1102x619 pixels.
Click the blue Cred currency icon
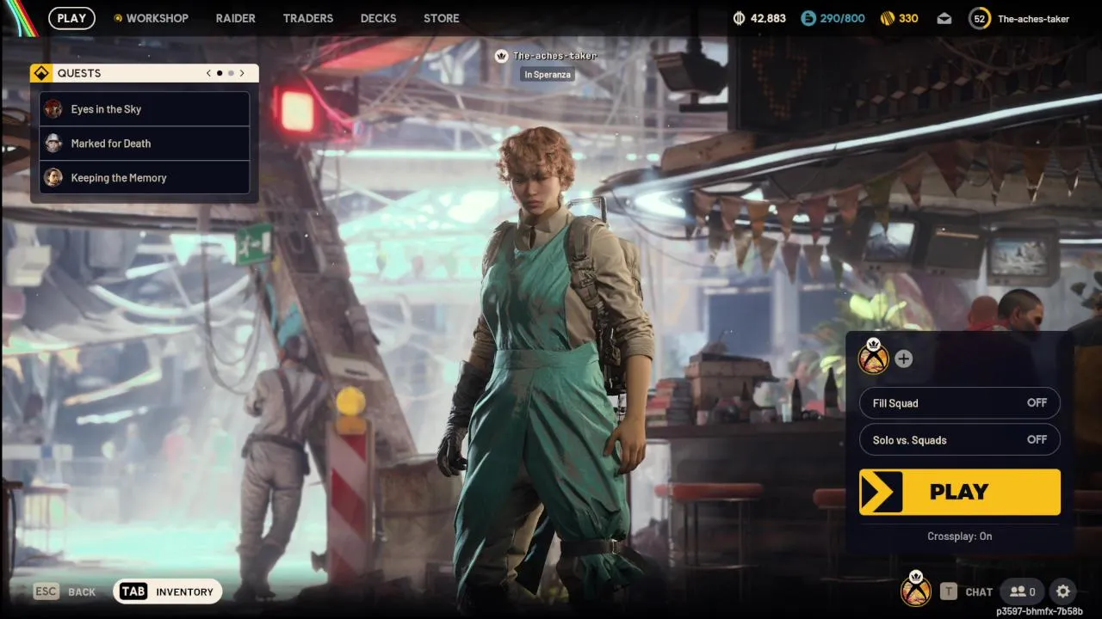pyautogui.click(x=808, y=18)
